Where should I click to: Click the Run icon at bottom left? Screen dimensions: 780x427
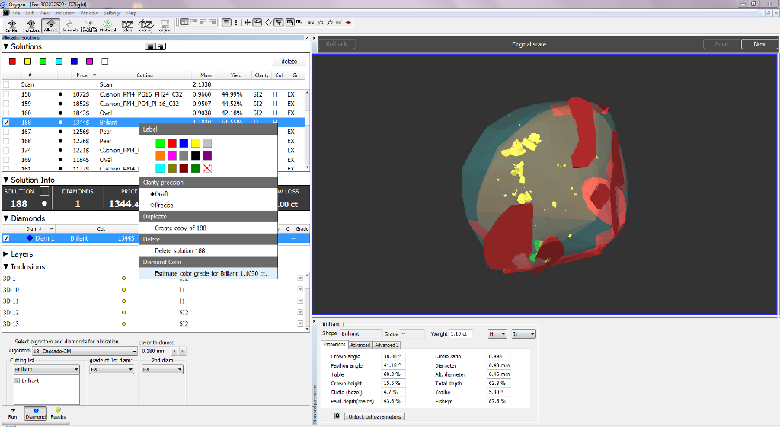pos(12,413)
